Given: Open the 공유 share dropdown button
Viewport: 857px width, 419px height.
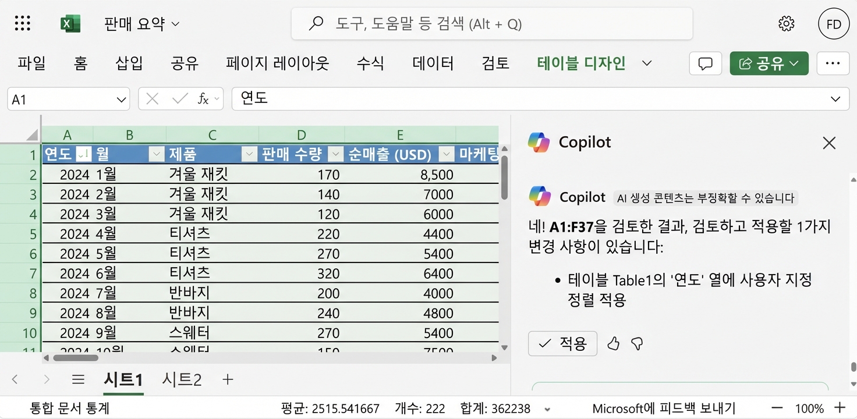Looking at the screenshot, I should (x=769, y=63).
